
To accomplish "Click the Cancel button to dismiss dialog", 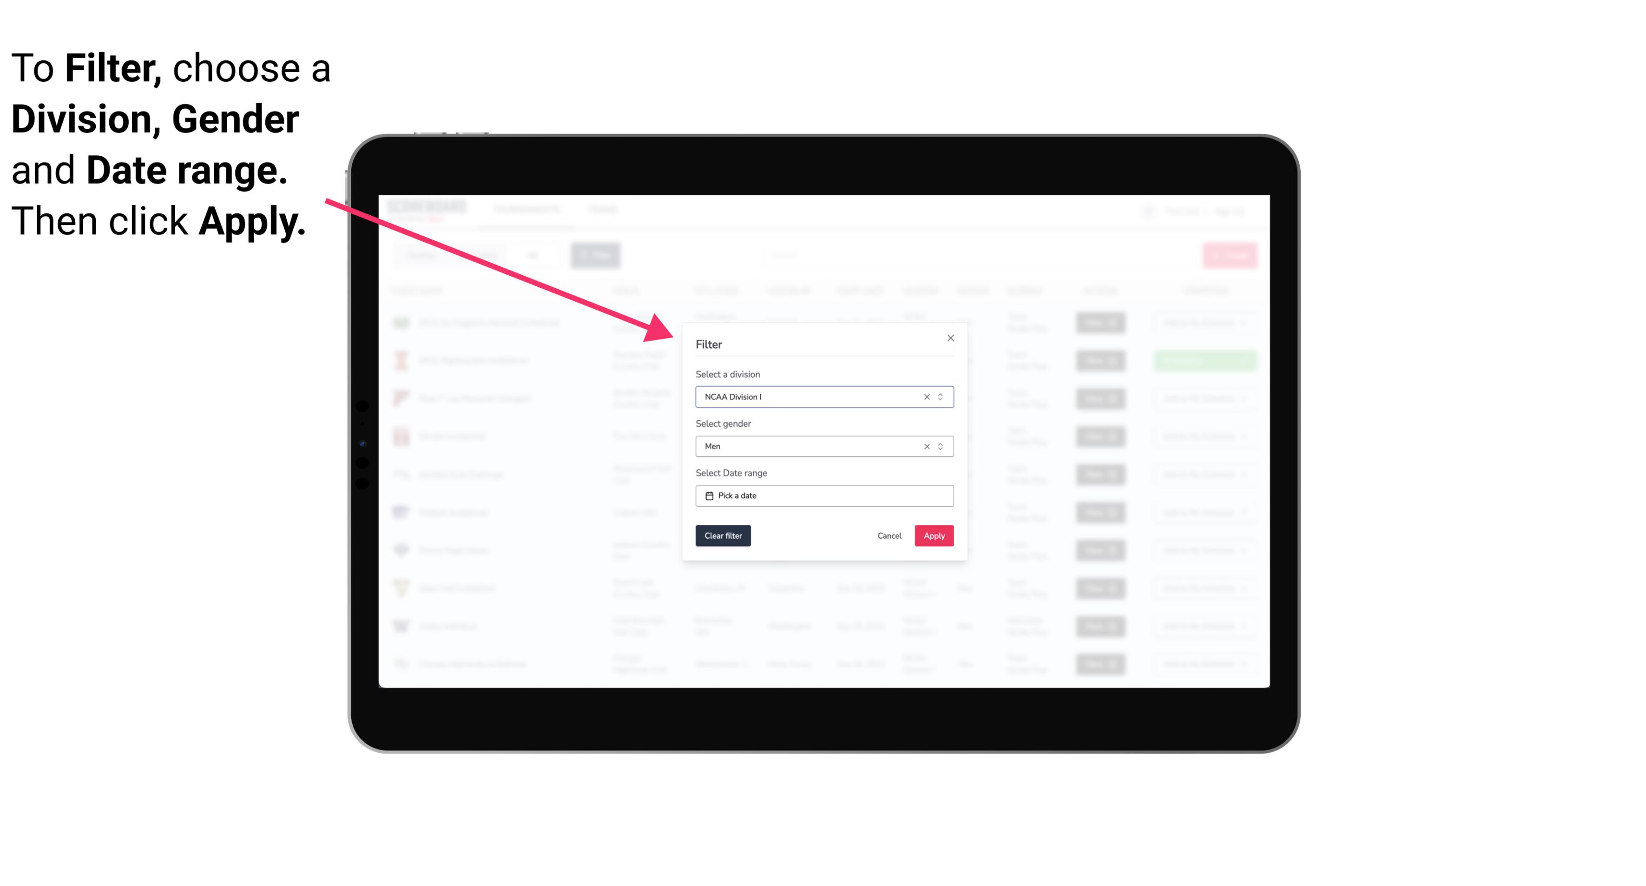I will [x=889, y=536].
